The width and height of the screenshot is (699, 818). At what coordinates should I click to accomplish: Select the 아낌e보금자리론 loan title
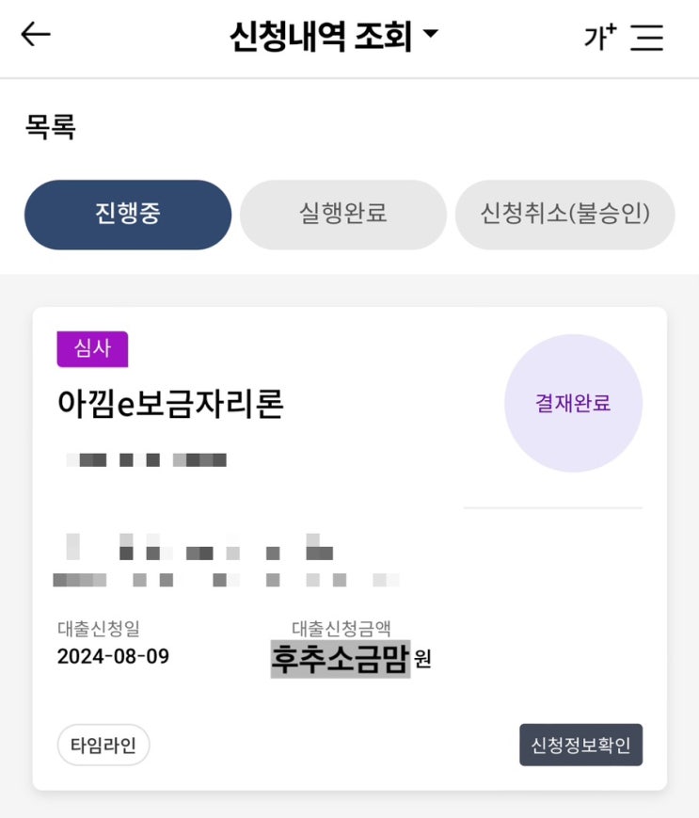170,404
